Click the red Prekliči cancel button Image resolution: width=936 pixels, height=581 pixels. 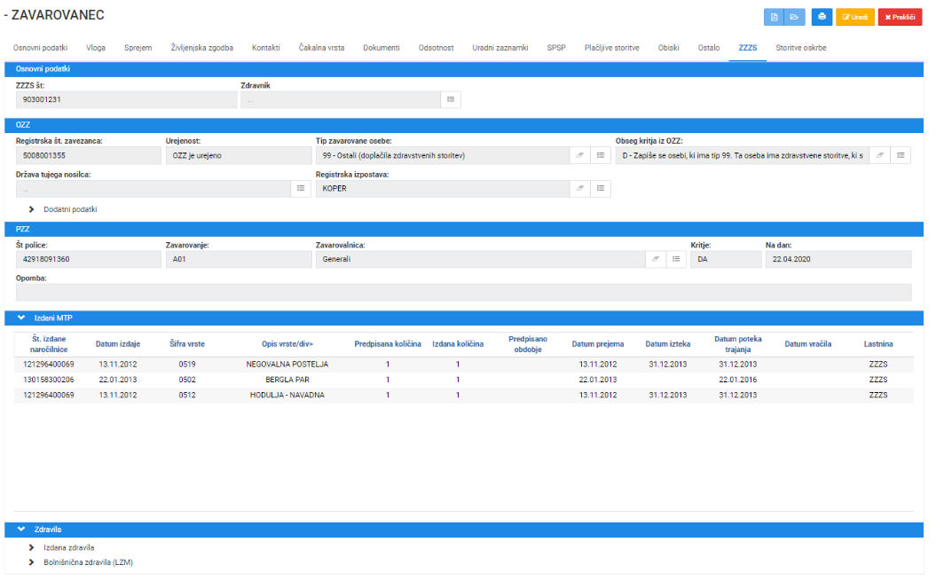[900, 17]
